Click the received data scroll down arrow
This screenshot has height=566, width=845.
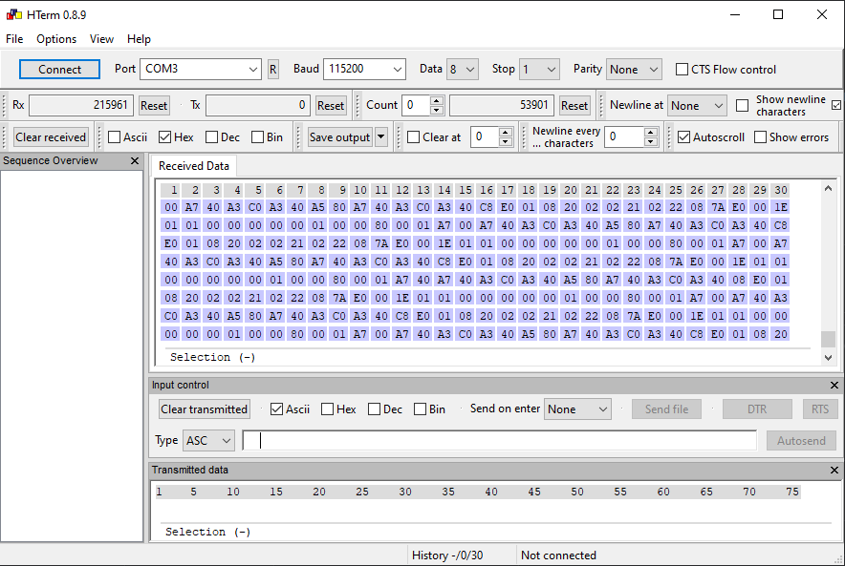pos(829,357)
